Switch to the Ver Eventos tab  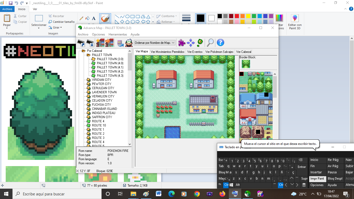click(195, 52)
